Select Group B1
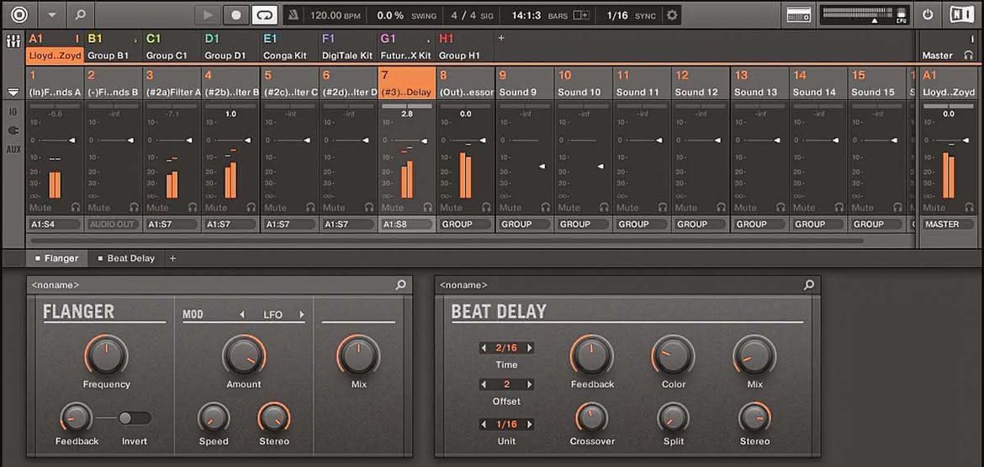The image size is (984, 467). point(113,47)
